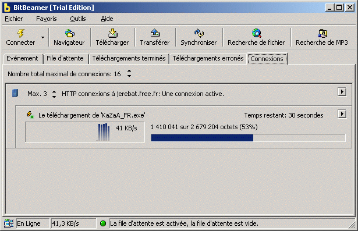This screenshot has height=231, width=358.
Task: Click the 41 KB/s speed graph
Action: (85, 132)
